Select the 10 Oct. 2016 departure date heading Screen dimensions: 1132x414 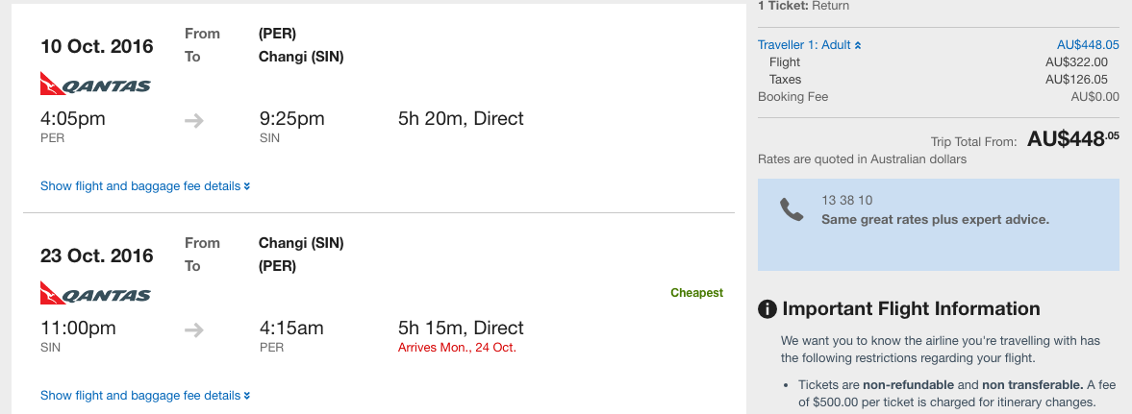pyautogui.click(x=97, y=47)
